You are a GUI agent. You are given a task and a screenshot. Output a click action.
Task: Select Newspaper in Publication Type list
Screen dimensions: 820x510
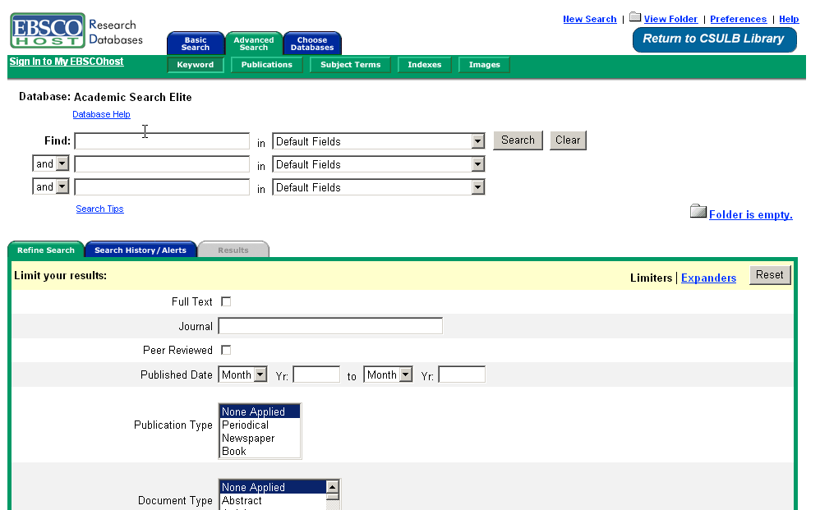[x=260, y=438]
